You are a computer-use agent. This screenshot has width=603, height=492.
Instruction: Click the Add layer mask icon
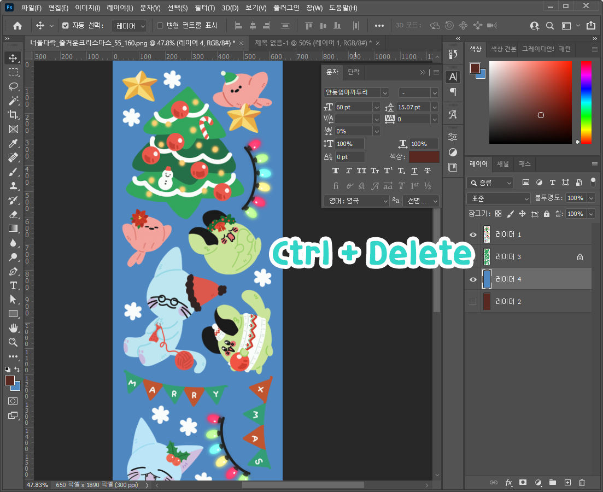coord(523,483)
